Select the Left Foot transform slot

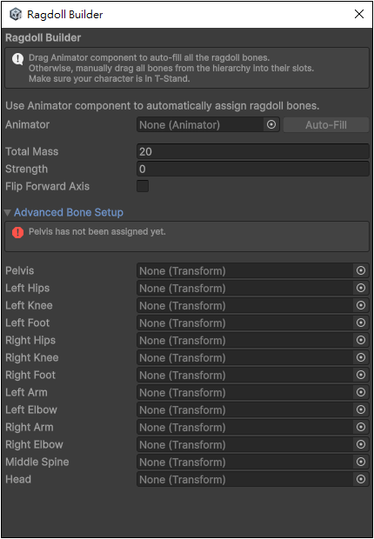pyautogui.click(x=245, y=323)
